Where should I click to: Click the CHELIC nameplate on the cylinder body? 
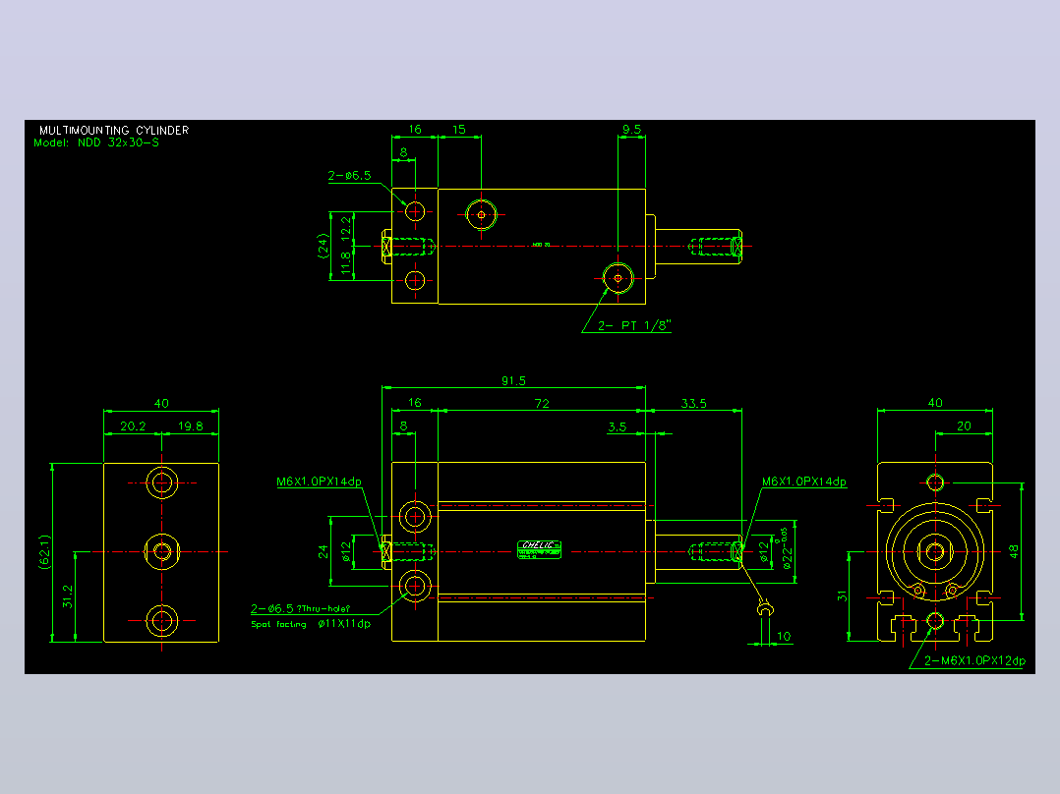coord(540,549)
